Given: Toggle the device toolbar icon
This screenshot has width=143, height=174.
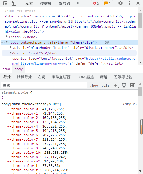Looking at the screenshot, I should [x=14, y=3].
